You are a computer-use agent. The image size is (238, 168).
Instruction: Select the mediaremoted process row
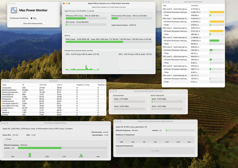pos(54,101)
